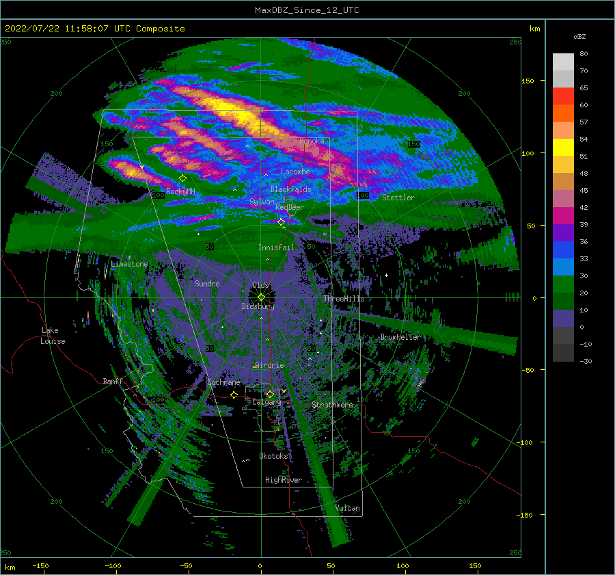Click the -30 dBZ legend value

click(586, 361)
